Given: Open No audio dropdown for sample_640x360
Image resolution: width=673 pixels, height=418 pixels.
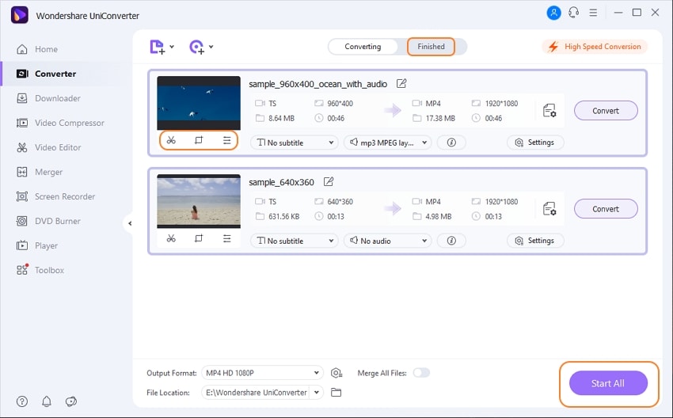Looking at the screenshot, I should [x=388, y=241].
